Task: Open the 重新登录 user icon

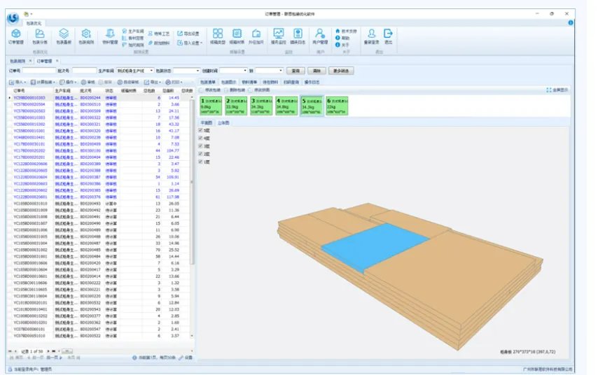Action: (371, 36)
